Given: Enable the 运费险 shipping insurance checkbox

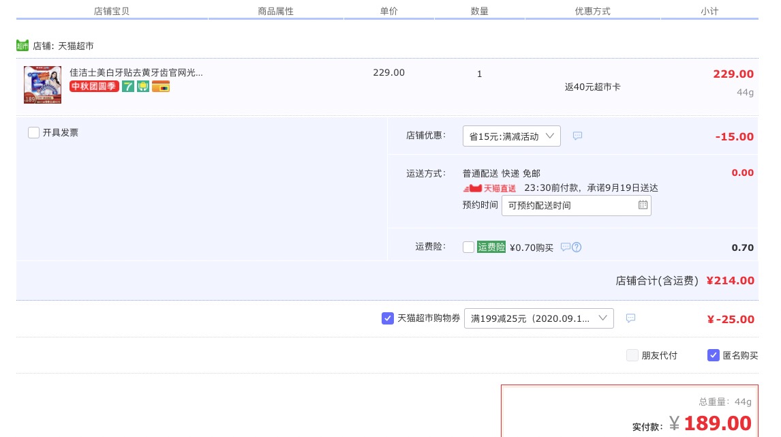Looking at the screenshot, I should coord(468,247).
